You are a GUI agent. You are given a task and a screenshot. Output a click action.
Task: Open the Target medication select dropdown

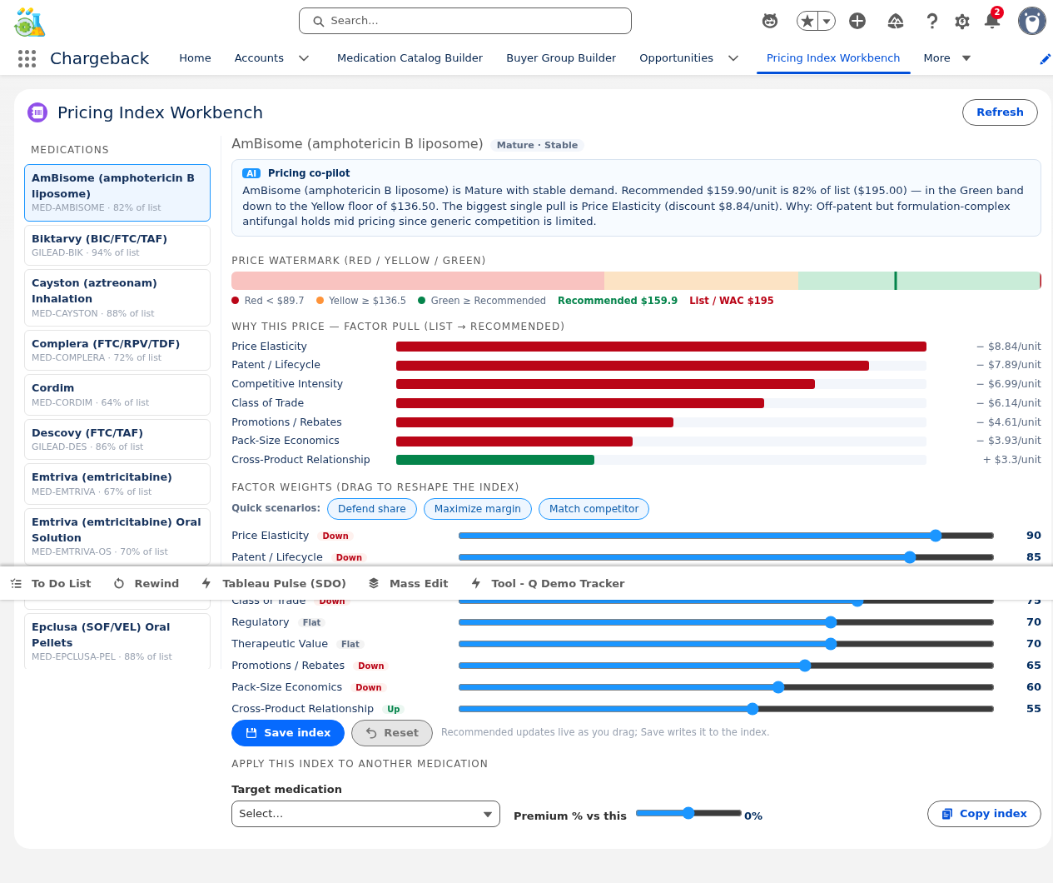pos(365,814)
